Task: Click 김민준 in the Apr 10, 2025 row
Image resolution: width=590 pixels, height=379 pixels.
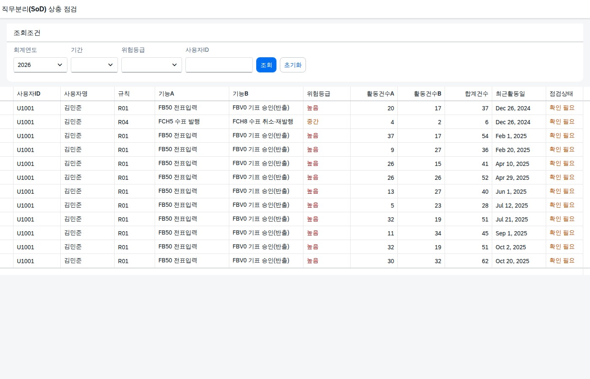Action: 88,164
